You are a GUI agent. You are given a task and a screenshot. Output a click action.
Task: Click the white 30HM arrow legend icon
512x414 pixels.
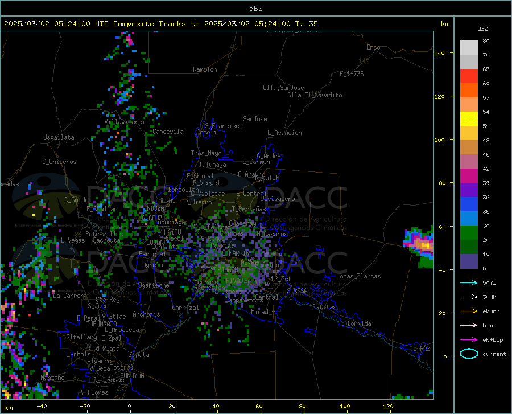point(469,297)
